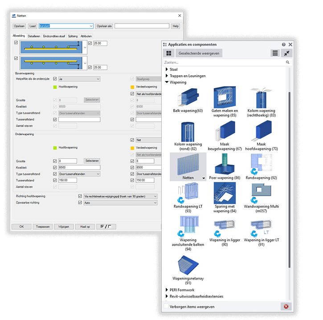323x320 pixels.
Task: Click the Toepassen button
Action: pos(43,227)
